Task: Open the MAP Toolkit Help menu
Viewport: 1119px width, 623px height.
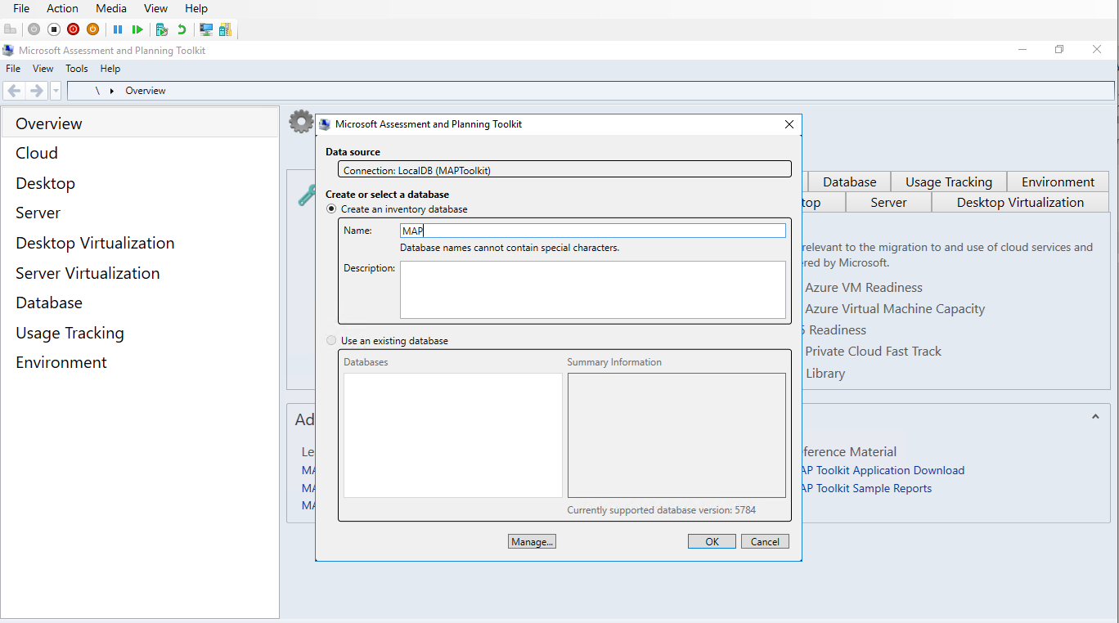Action: [110, 69]
